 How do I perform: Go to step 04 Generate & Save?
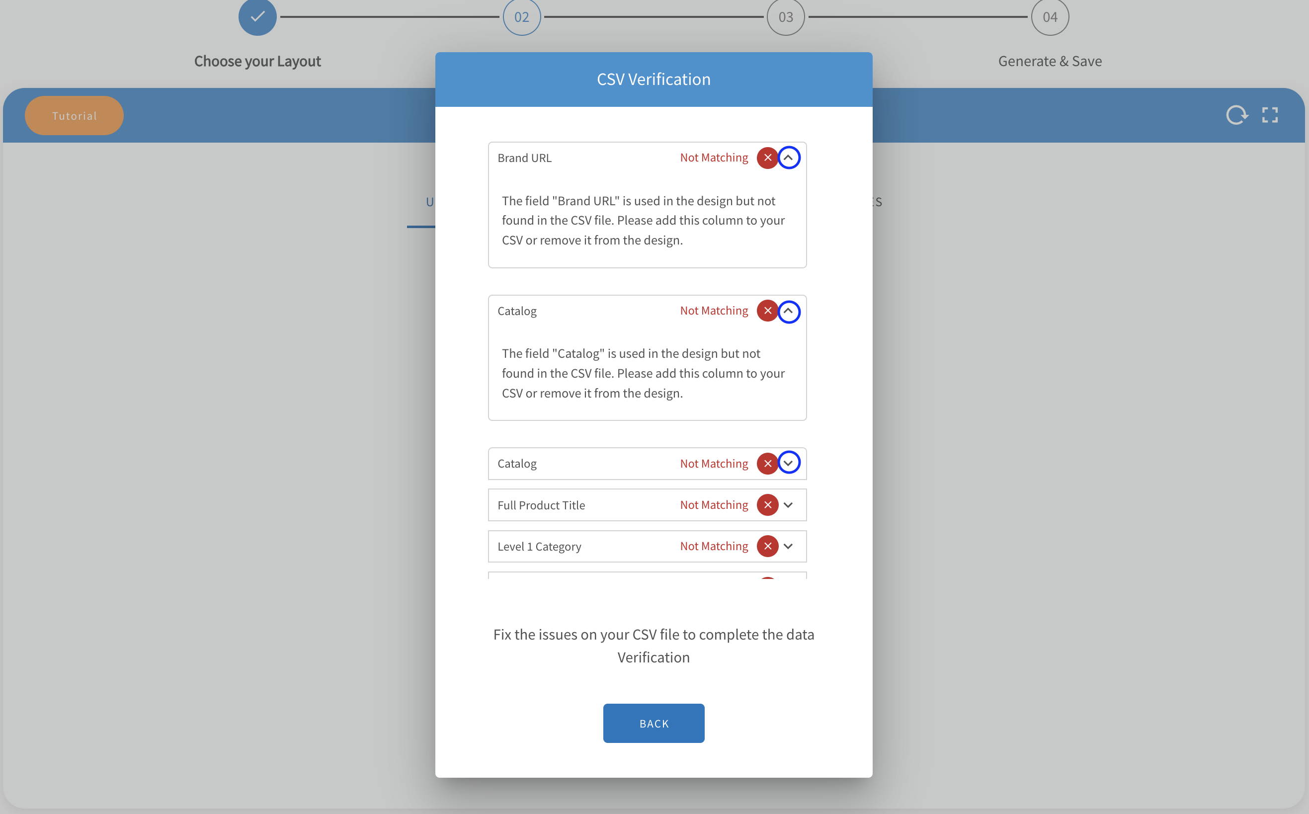[1050, 17]
